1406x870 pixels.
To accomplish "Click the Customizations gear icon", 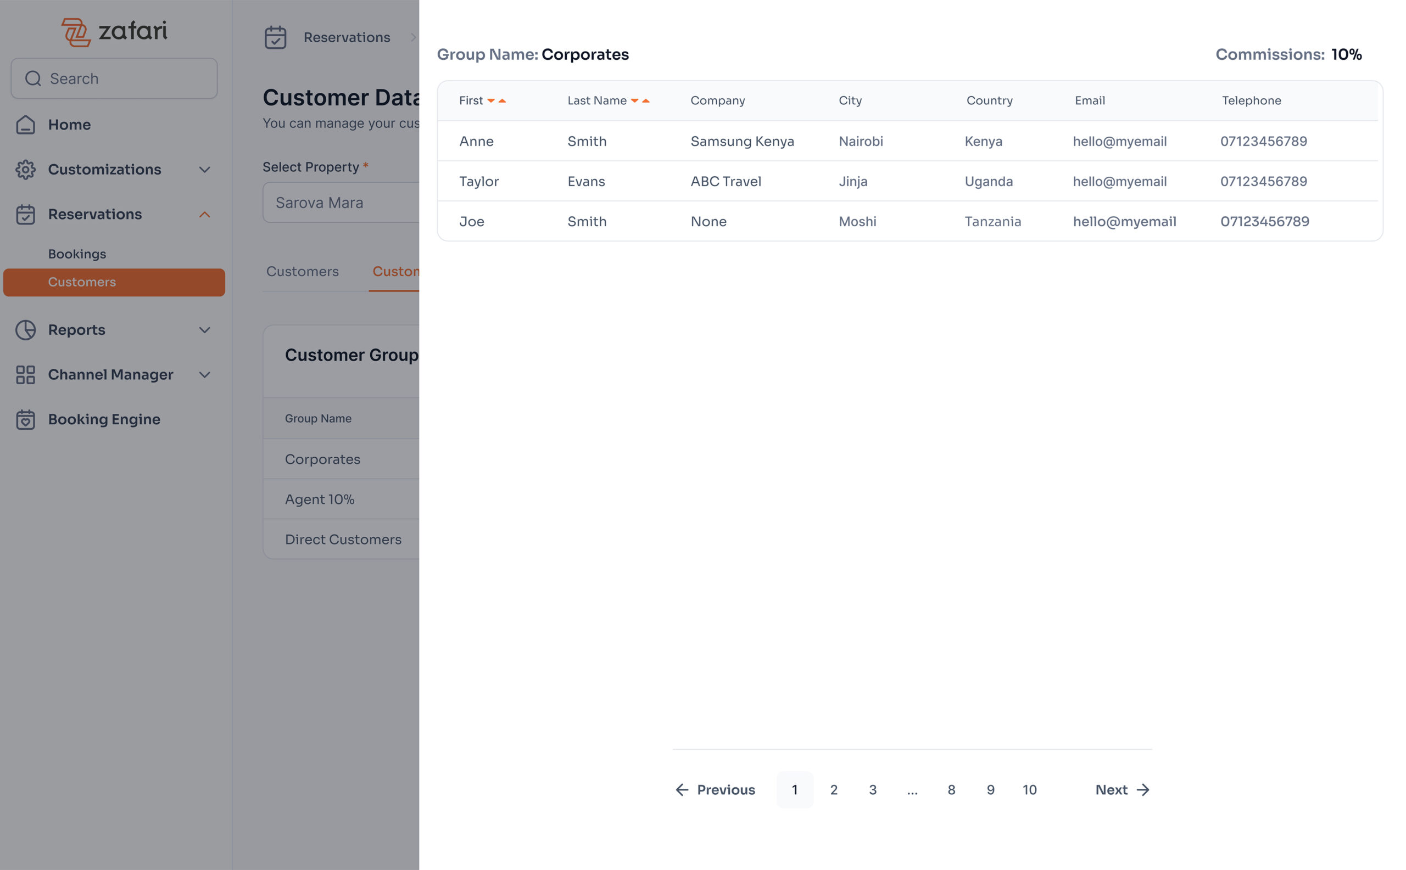I will 25,170.
